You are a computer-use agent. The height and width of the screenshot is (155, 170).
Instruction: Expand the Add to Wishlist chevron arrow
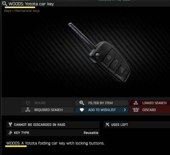tap(125, 110)
